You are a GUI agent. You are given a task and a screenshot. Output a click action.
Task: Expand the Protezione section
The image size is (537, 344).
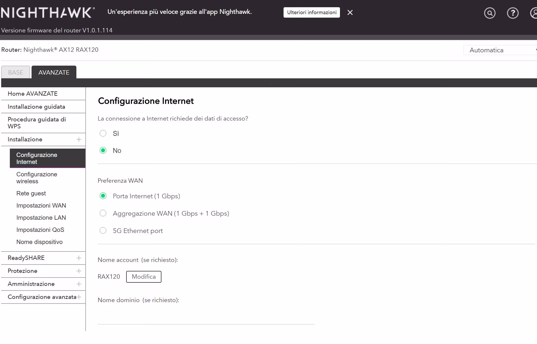coord(79,271)
